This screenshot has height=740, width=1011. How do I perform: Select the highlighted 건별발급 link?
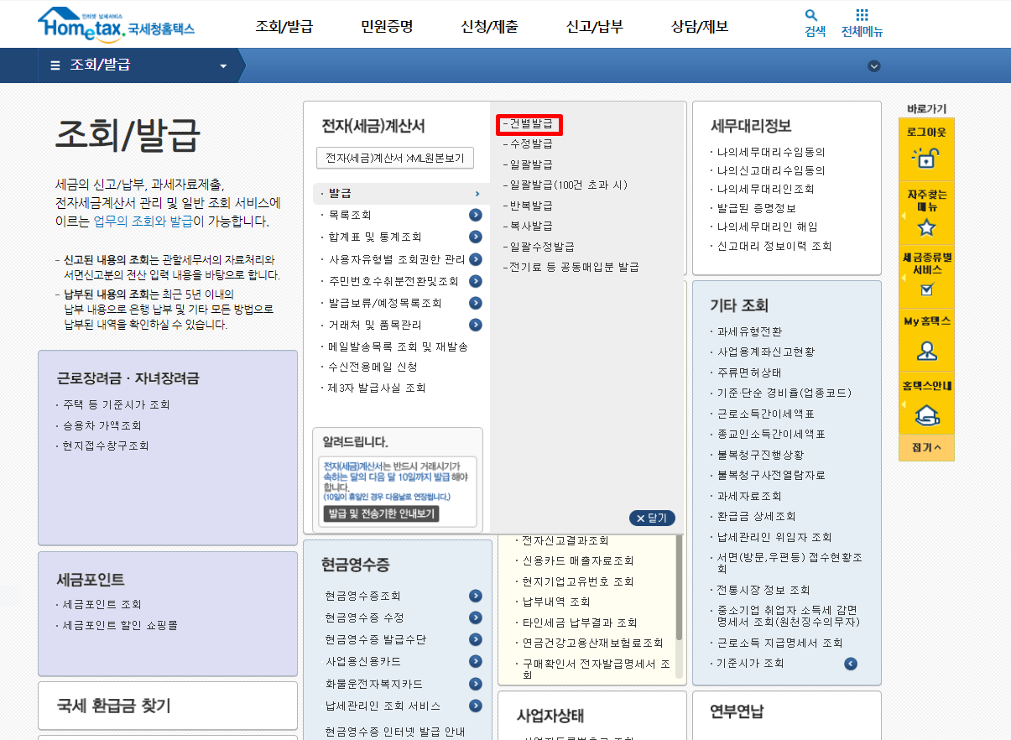click(529, 122)
